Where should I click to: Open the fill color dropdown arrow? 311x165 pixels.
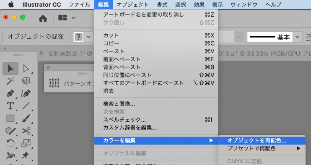(x=88, y=37)
